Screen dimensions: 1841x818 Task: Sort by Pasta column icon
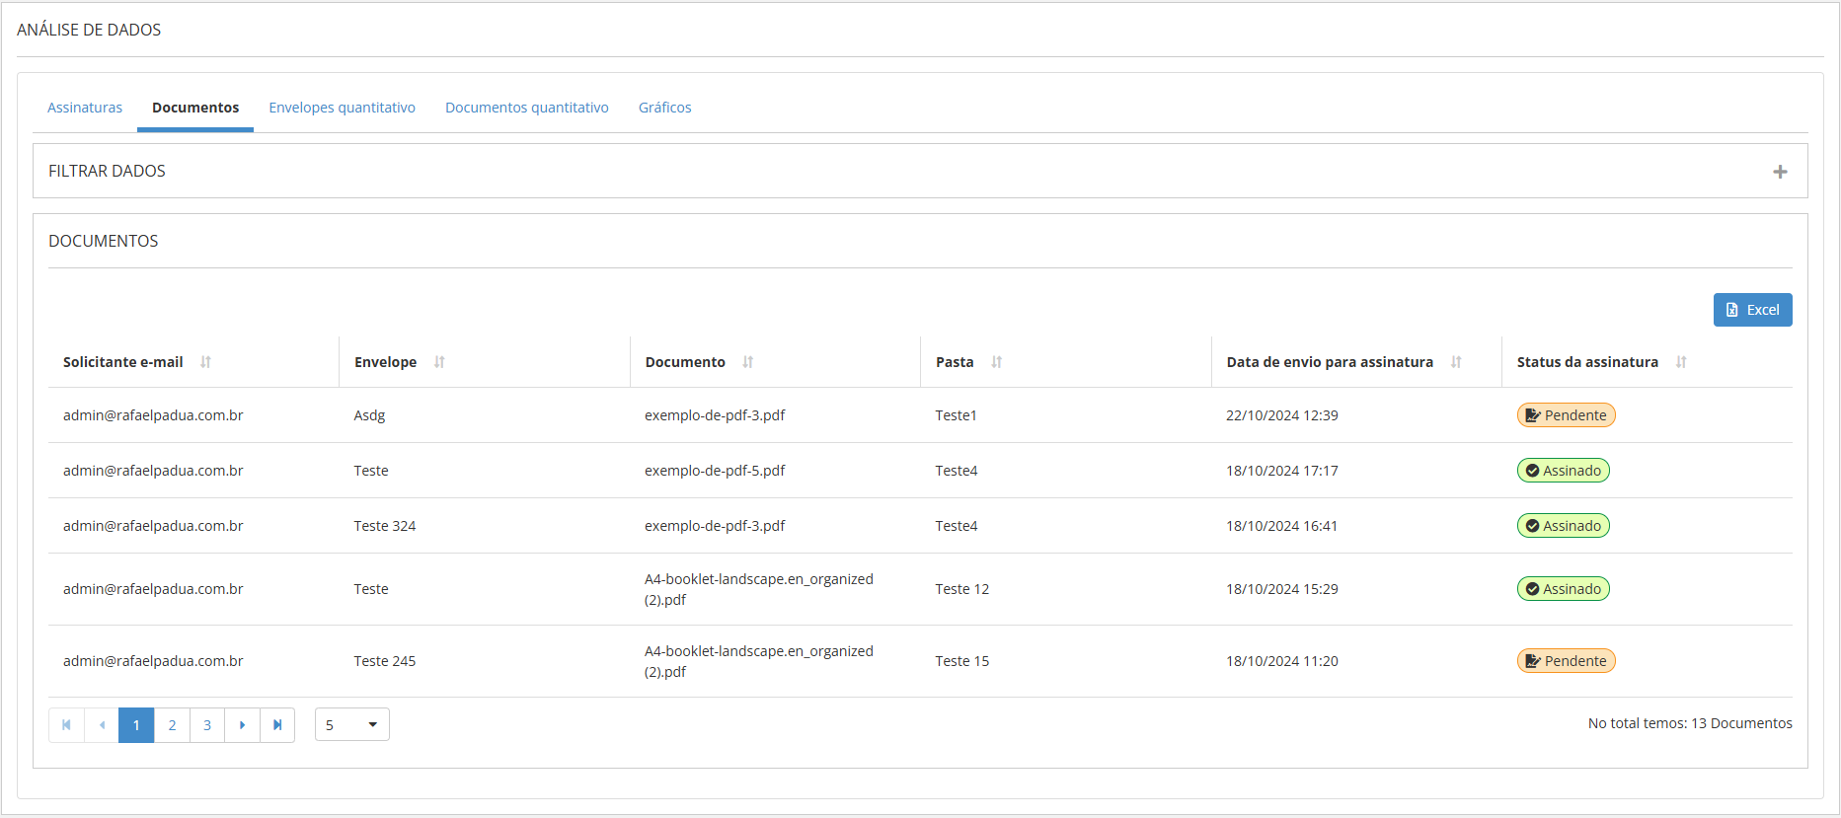[997, 362]
